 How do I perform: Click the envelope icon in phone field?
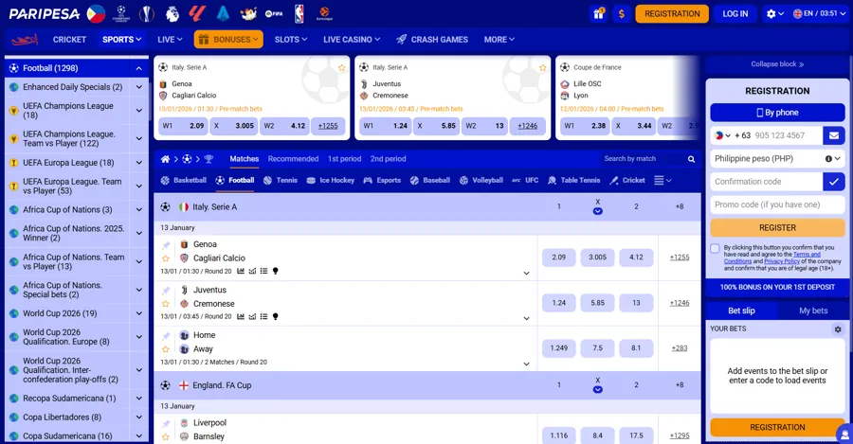click(833, 135)
